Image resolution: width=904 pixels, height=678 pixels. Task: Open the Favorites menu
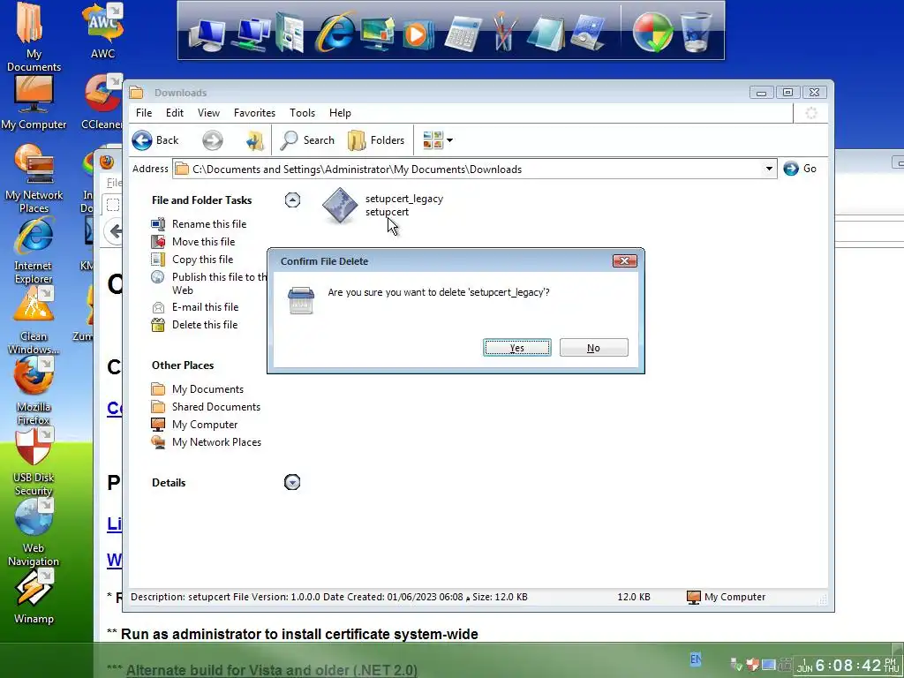(254, 113)
